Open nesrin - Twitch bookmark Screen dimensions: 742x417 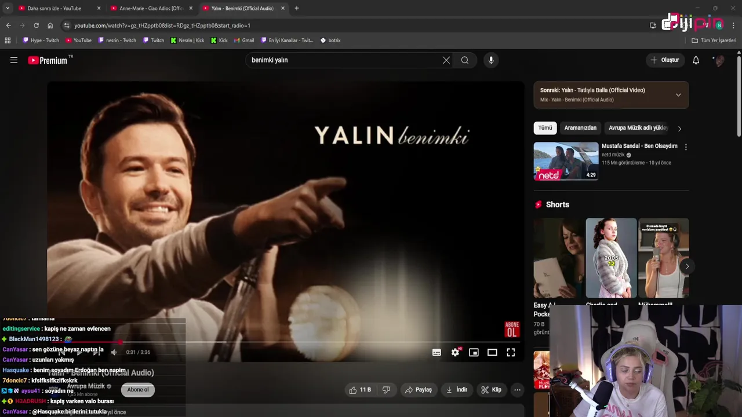[117, 41]
